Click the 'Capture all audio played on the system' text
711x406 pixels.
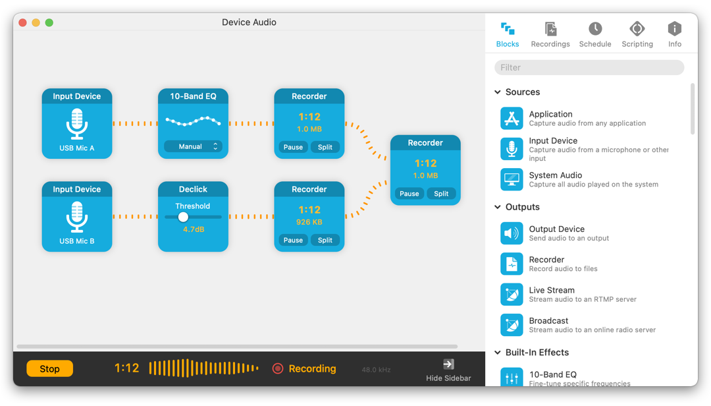point(594,185)
